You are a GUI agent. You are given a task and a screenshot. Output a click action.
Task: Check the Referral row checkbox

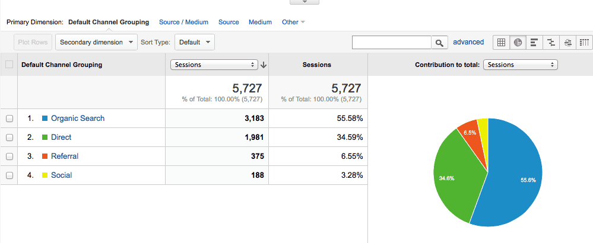pos(9,156)
